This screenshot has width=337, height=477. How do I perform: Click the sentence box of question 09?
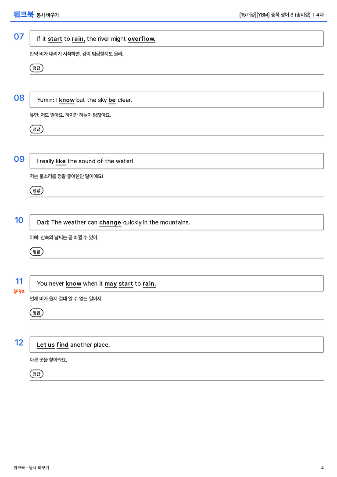tap(176, 161)
